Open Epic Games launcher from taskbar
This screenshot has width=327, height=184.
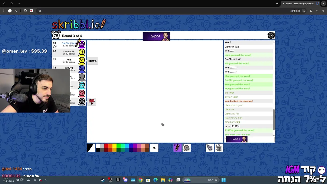click(118, 180)
